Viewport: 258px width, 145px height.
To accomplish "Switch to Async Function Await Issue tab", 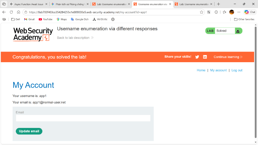I will pyautogui.click(x=29, y=4).
